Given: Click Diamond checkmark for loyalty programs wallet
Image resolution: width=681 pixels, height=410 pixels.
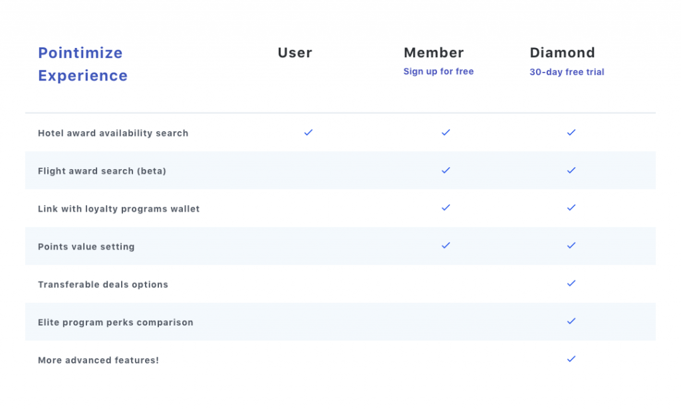Looking at the screenshot, I should [x=571, y=208].
